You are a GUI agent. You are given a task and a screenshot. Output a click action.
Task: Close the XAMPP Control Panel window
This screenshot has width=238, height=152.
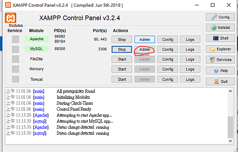(229, 5)
